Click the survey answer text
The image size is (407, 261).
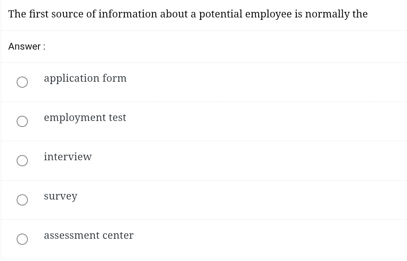coord(61,196)
